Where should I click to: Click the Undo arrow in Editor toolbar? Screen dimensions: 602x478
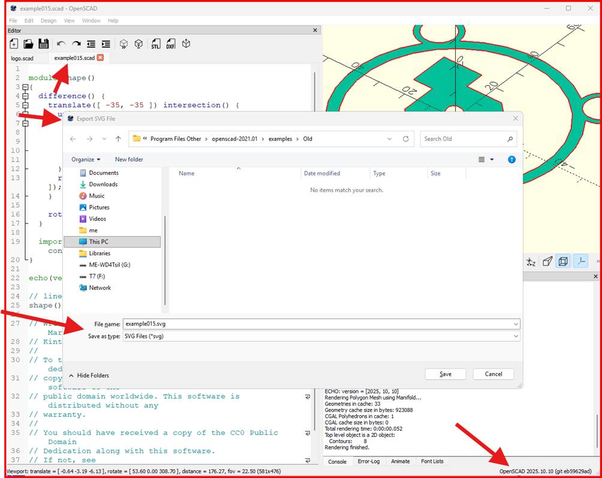61,44
